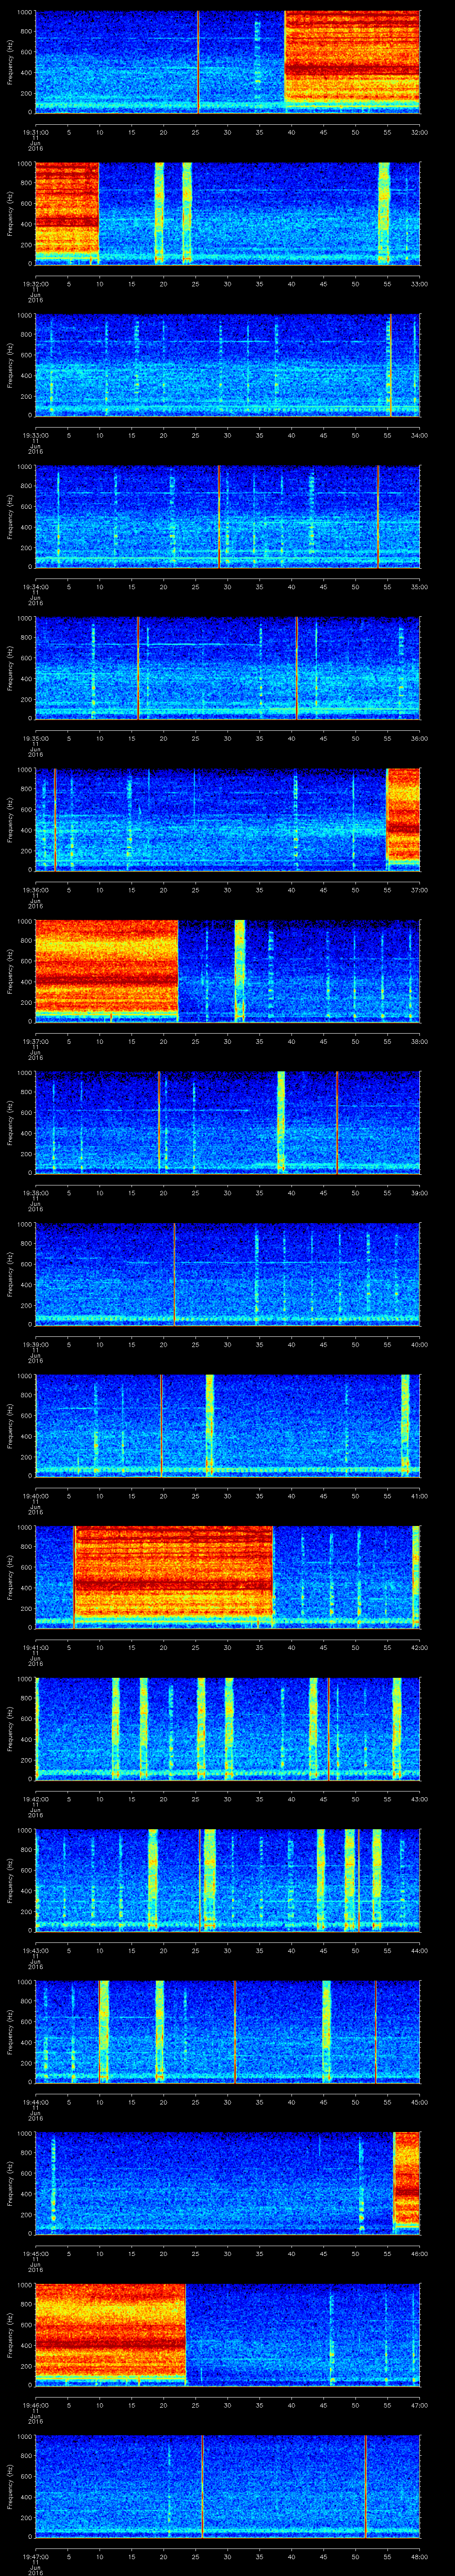Click the 19:37:00 start time label

(35, 1041)
